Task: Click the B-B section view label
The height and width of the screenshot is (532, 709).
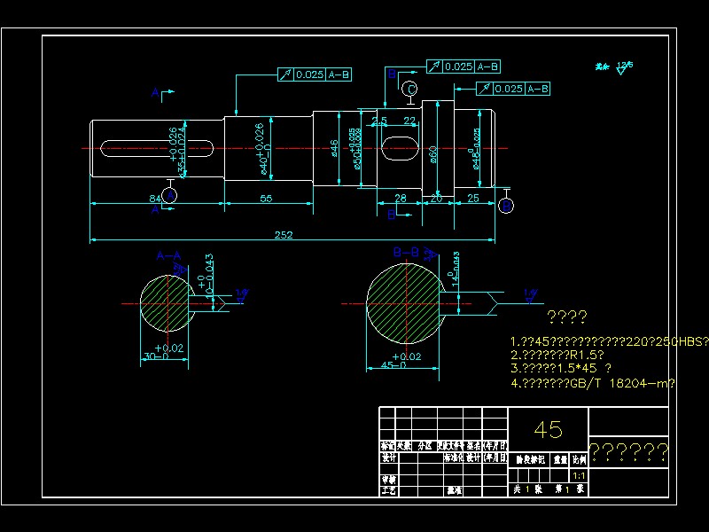Action: tap(406, 252)
